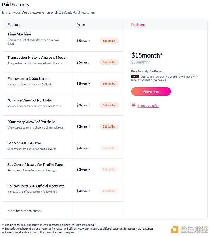Click Subscribe for Set Non-NFT Avatar
Screen dimensions: 212x237
[109, 148]
